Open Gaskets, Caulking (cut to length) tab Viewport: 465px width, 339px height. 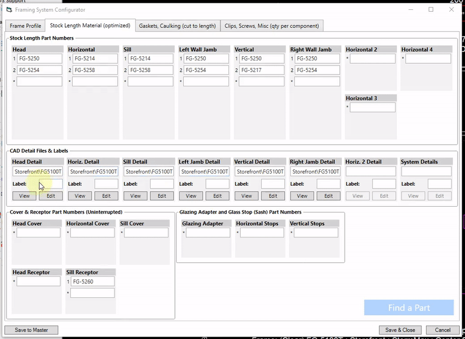[177, 26]
